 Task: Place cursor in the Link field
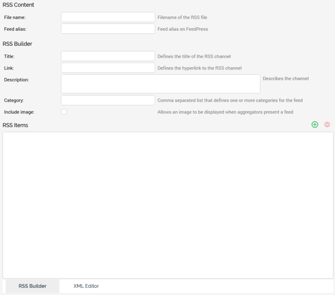coord(108,68)
